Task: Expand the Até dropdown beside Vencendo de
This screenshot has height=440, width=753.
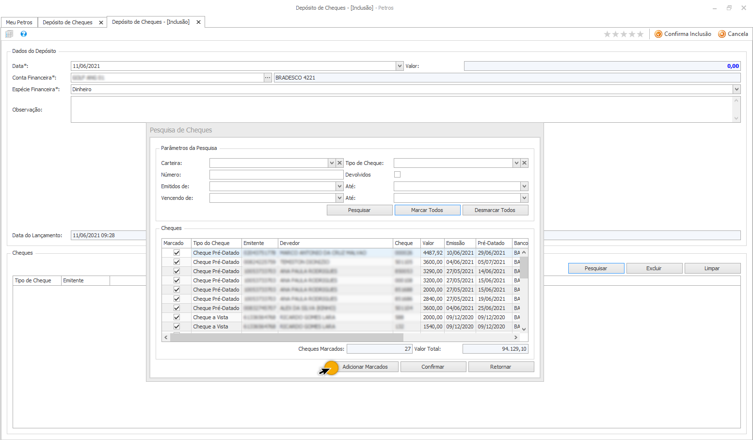Action: click(524, 198)
